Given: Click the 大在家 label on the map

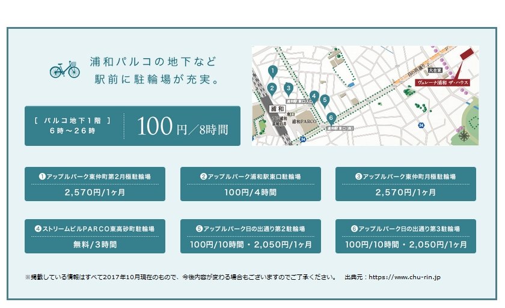Looking at the screenshot, I should [x=435, y=70].
